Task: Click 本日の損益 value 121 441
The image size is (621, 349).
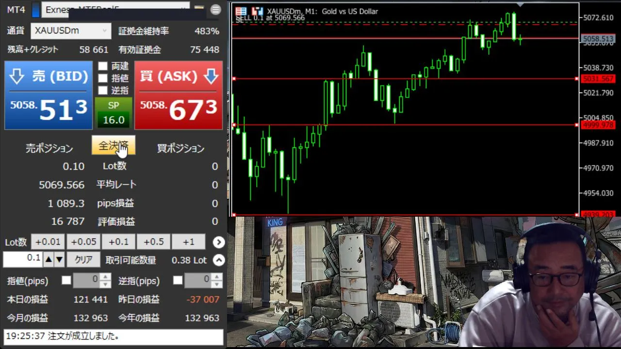Action: tap(91, 300)
